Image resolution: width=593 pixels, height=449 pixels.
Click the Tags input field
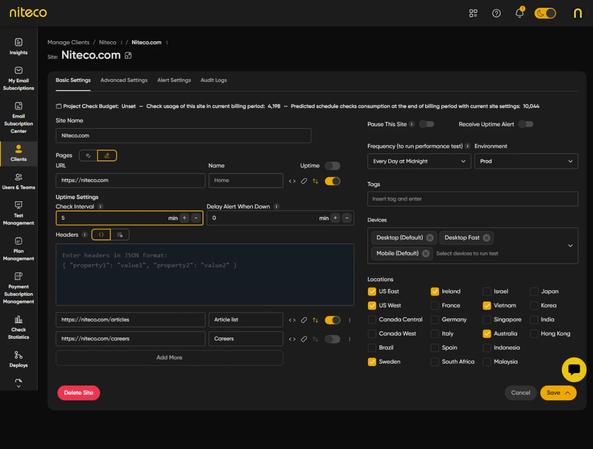[472, 199]
